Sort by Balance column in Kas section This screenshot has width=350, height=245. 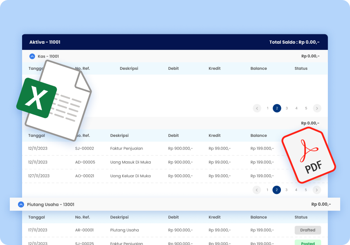pyautogui.click(x=259, y=69)
